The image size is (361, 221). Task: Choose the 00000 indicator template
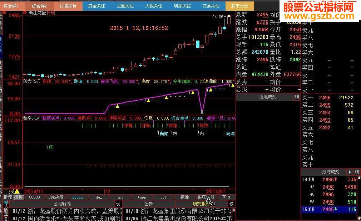pos(35,197)
